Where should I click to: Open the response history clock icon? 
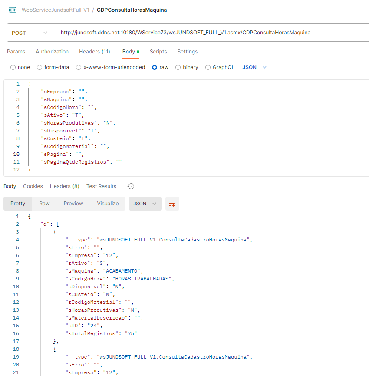pos(131,186)
